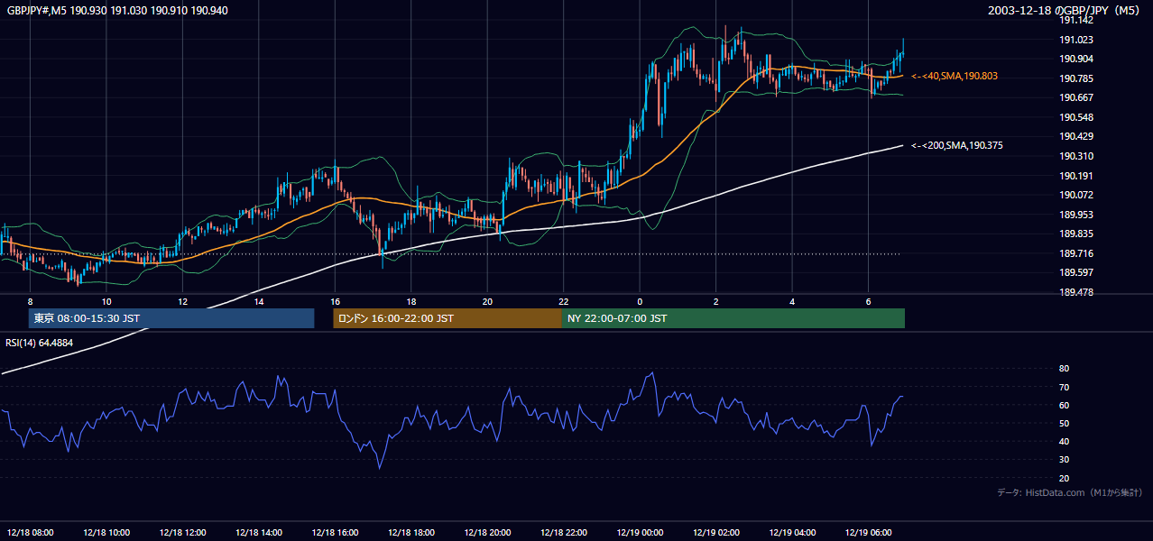
Task: Select the 40 SMA label 190.803
Action: [x=955, y=77]
